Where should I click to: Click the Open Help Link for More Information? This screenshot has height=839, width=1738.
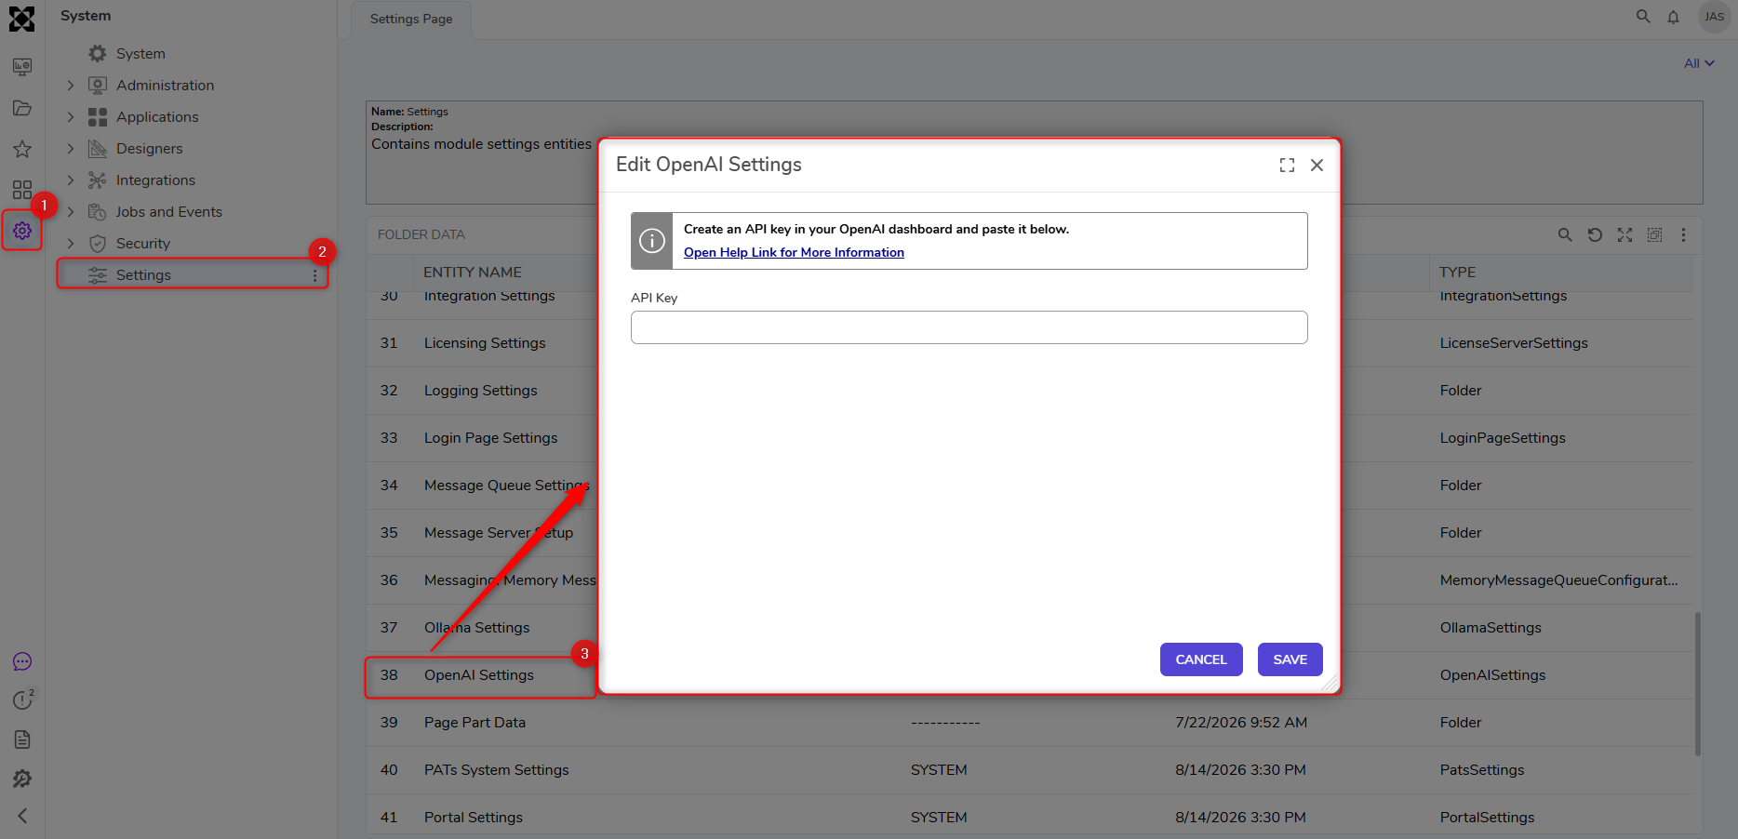[794, 253]
